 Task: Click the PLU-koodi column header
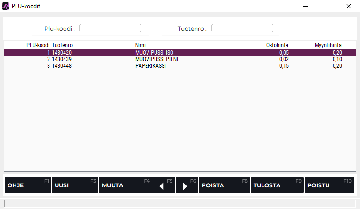[38, 45]
